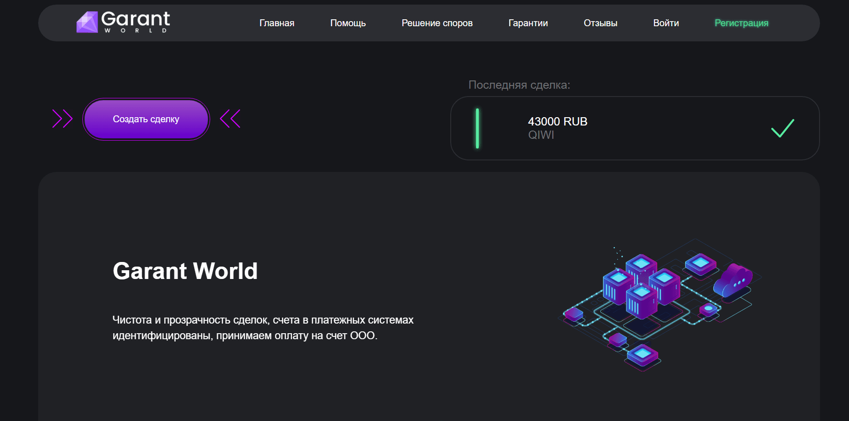Click the QIWI payment label

tap(541, 135)
